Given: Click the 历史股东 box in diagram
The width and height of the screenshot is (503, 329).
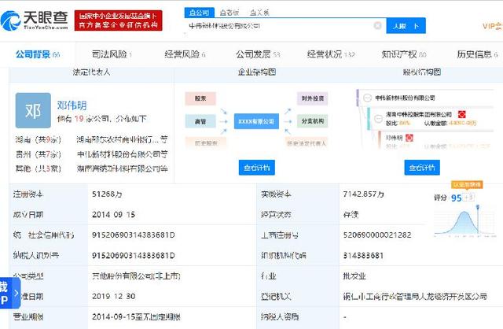Looking at the screenshot, I should pos(206,142).
